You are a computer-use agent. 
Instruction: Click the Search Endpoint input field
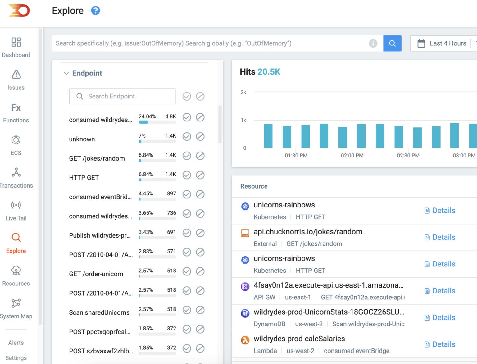click(x=122, y=96)
